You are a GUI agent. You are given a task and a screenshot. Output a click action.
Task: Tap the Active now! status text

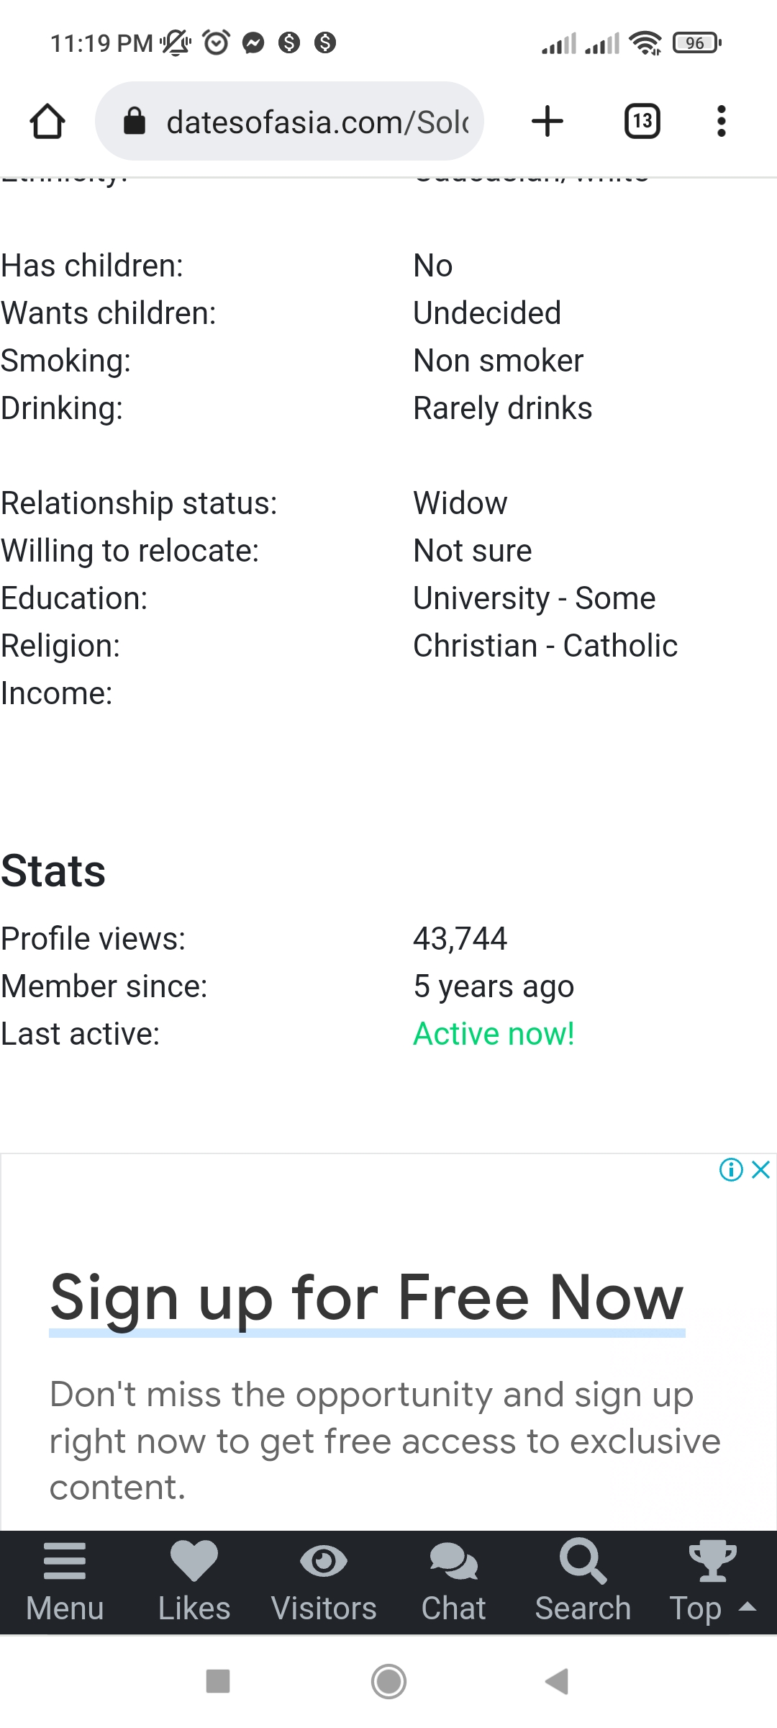[x=494, y=1034]
